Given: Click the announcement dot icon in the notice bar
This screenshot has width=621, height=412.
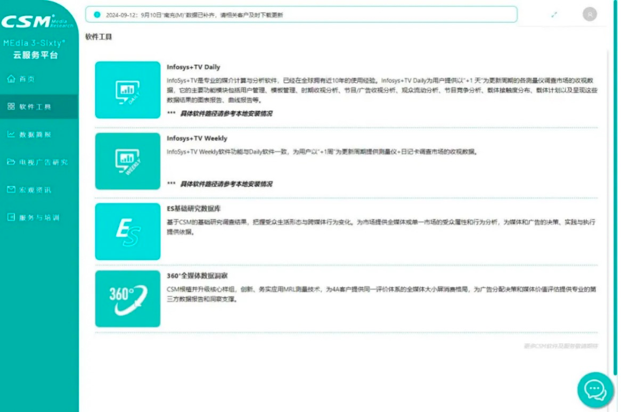Looking at the screenshot, I should (97, 15).
